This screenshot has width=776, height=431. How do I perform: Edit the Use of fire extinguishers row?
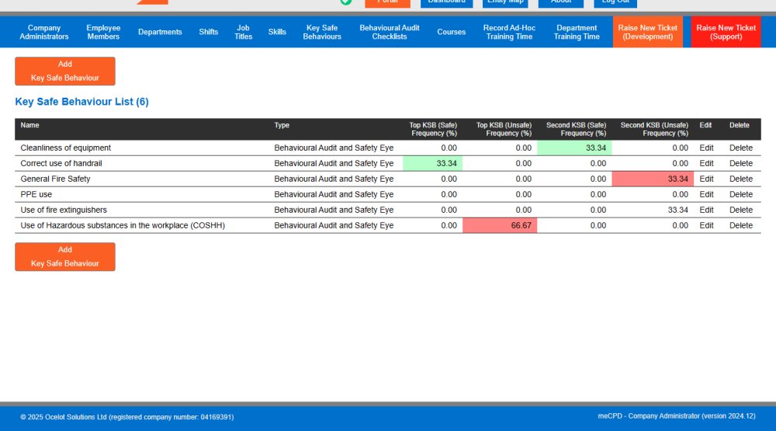click(x=706, y=210)
